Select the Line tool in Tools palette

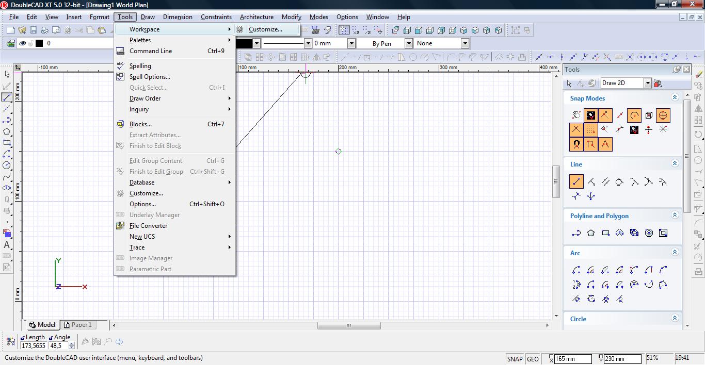click(576, 181)
